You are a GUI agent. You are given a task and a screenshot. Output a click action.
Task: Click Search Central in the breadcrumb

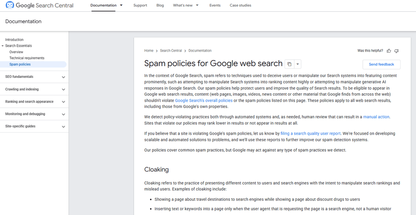click(171, 51)
